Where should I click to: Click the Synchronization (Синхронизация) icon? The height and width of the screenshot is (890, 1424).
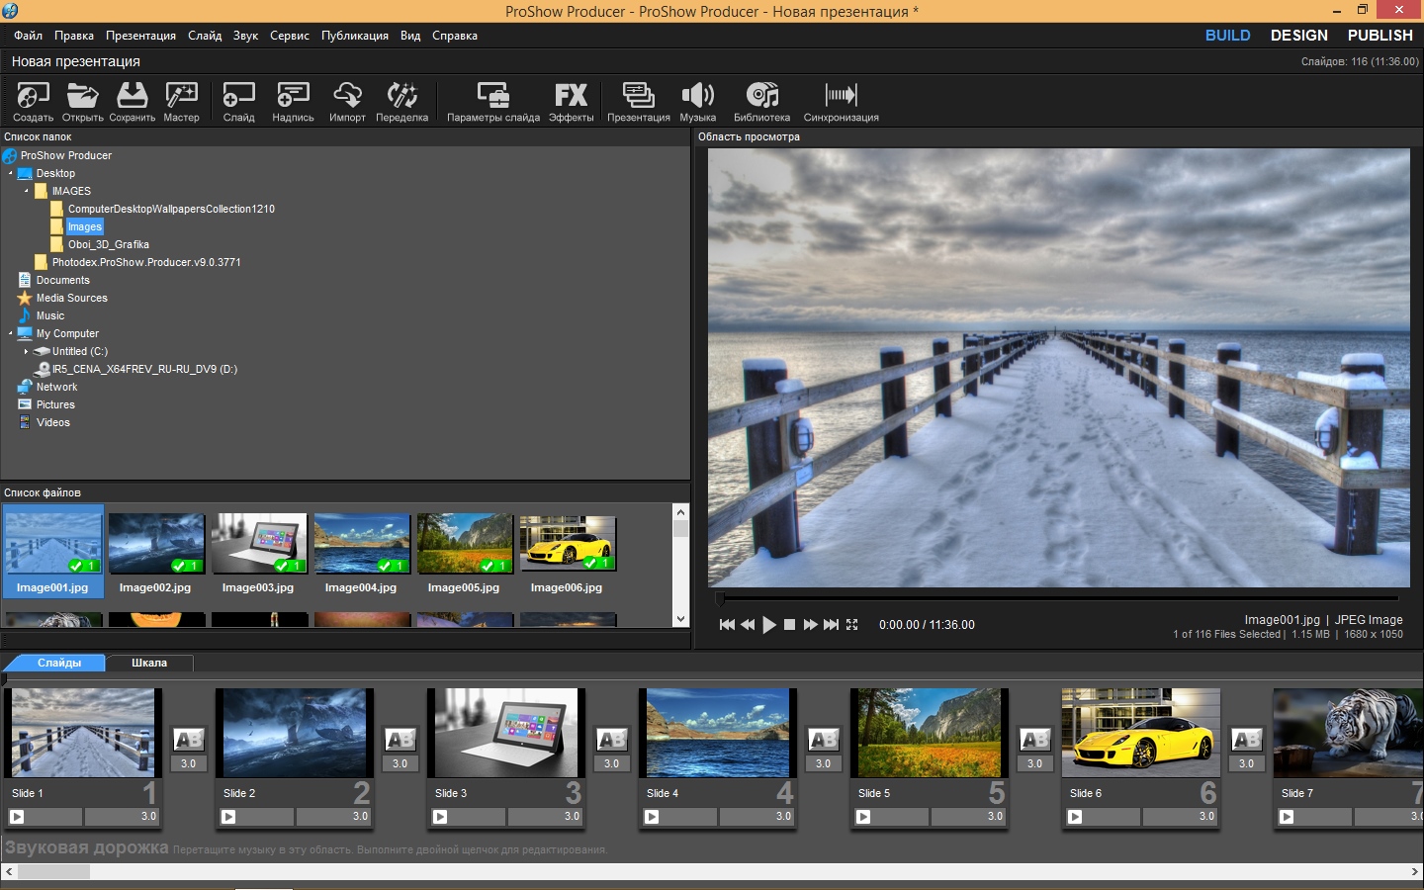[841, 97]
